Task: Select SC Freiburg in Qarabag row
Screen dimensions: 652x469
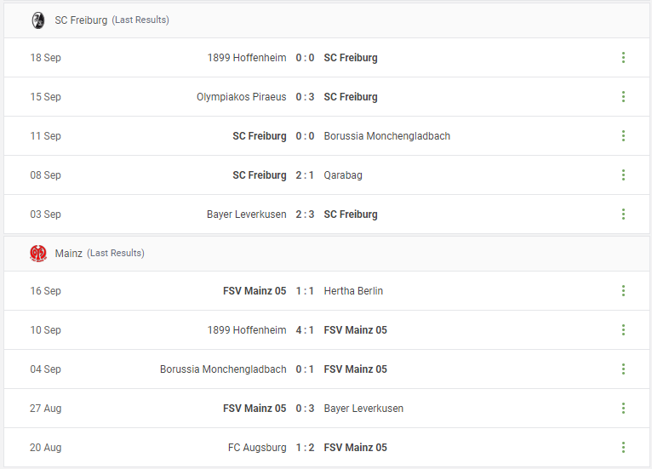Action: [260, 175]
